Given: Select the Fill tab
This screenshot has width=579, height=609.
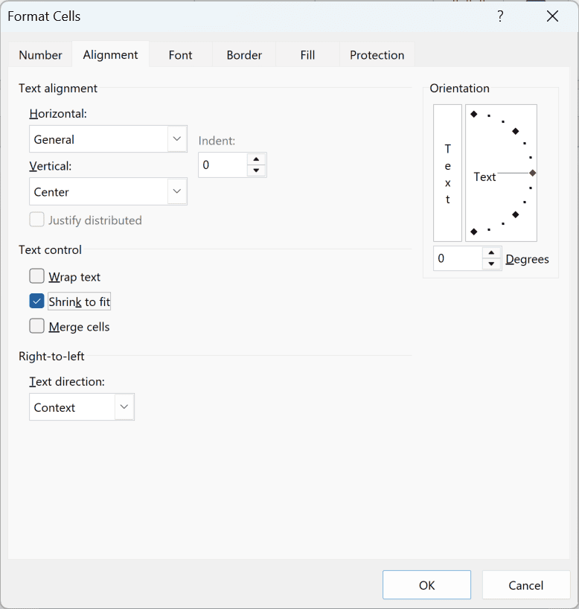Looking at the screenshot, I should (307, 55).
